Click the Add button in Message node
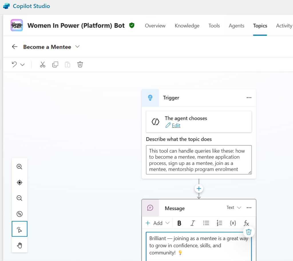This screenshot has height=261, width=293. tap(157, 223)
